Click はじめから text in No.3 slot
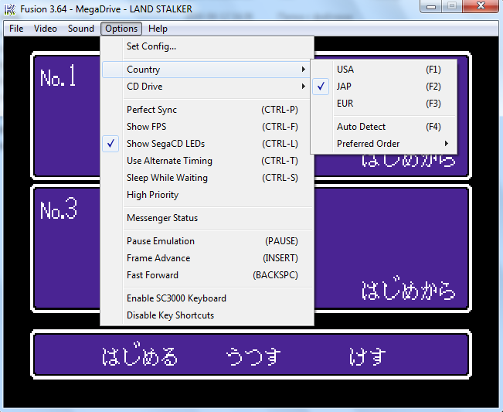 (408, 288)
